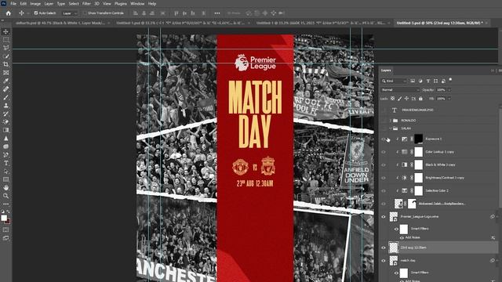Open the Filter menu
This screenshot has height=282, width=502.
(86, 4)
